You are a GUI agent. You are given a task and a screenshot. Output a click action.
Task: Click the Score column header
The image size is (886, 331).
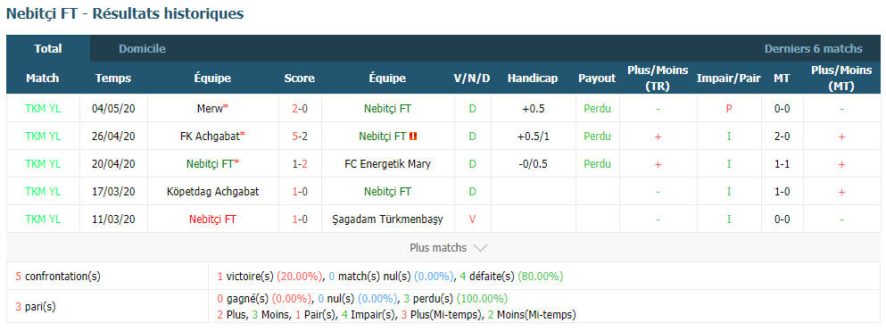300,79
